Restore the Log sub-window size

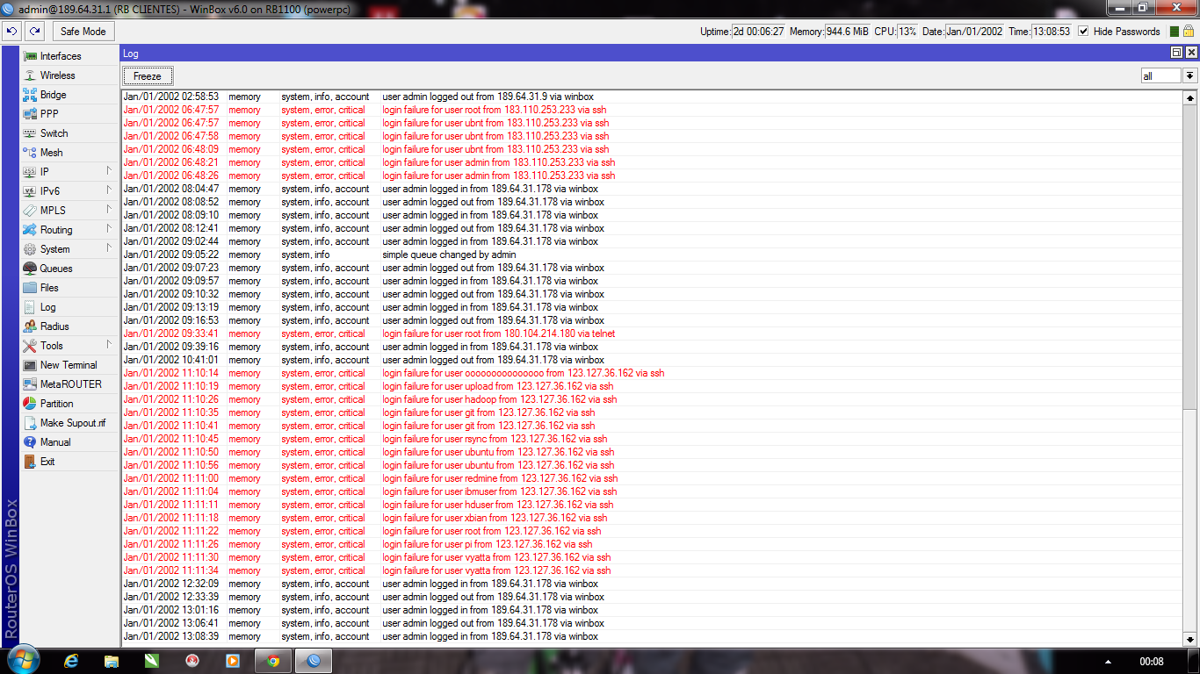(1177, 53)
